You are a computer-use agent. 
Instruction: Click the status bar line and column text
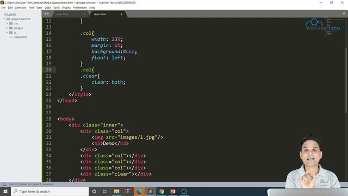pos(31,184)
